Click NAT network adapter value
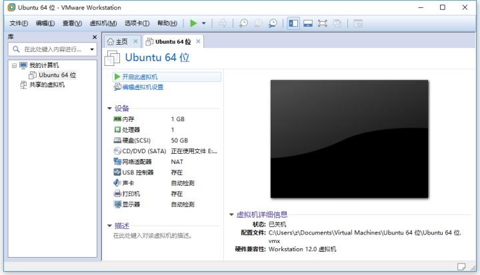The height and width of the screenshot is (275, 480). click(x=177, y=162)
